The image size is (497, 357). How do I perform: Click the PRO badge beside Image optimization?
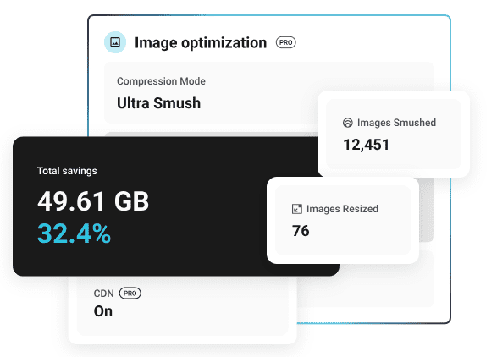(285, 42)
